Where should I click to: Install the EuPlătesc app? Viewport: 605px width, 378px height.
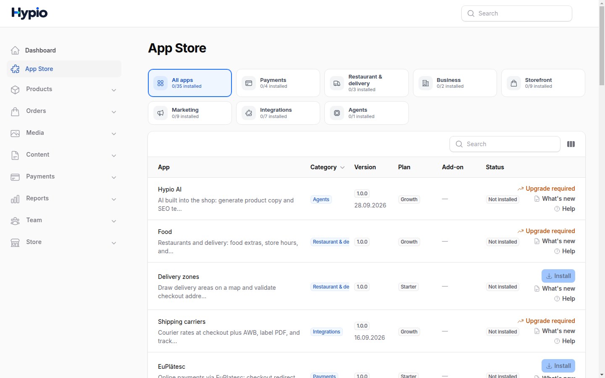click(558, 366)
